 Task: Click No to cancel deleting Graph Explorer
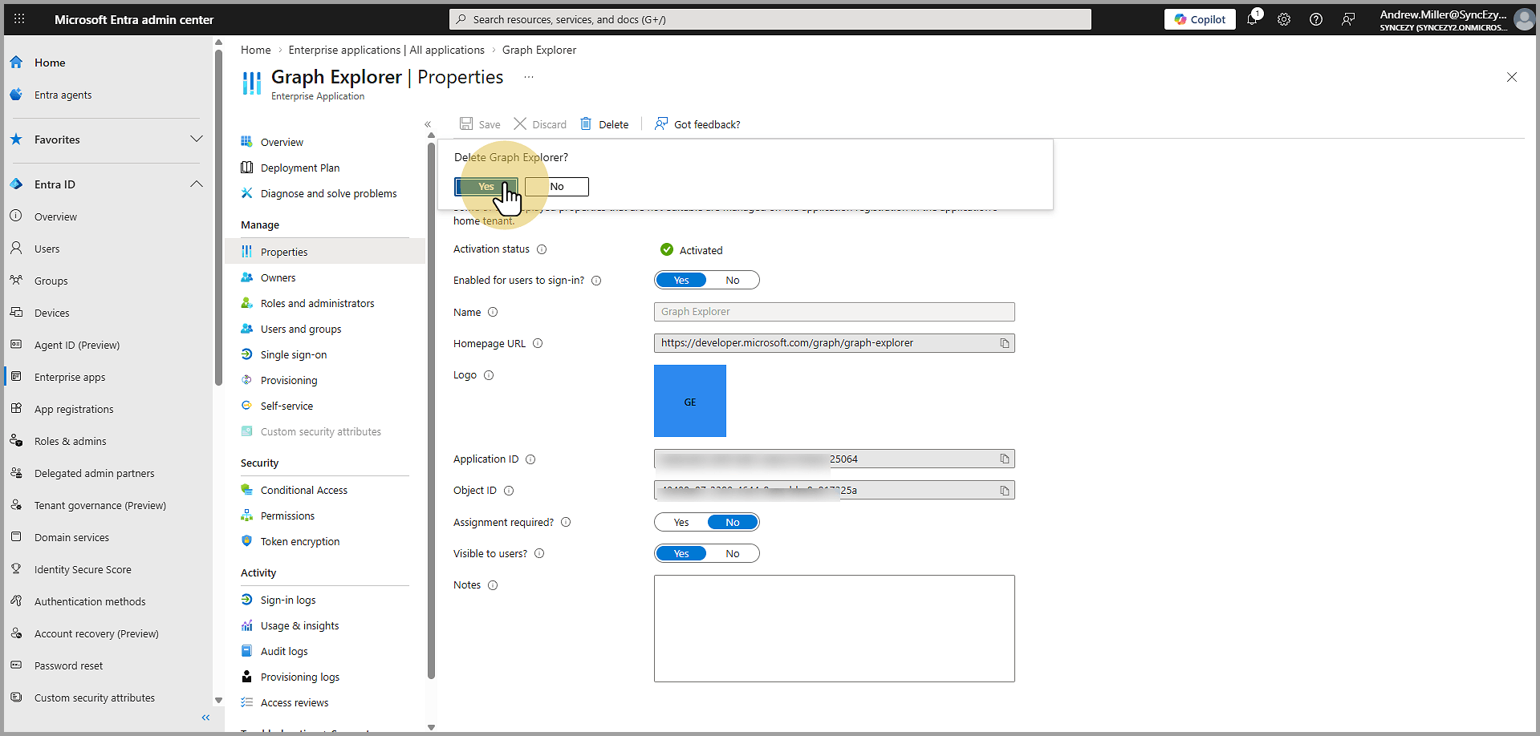(x=557, y=187)
